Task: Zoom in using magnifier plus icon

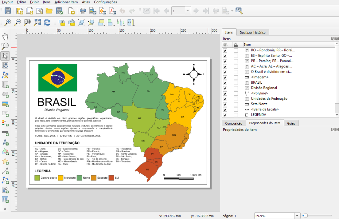Action: tap(8, 22)
